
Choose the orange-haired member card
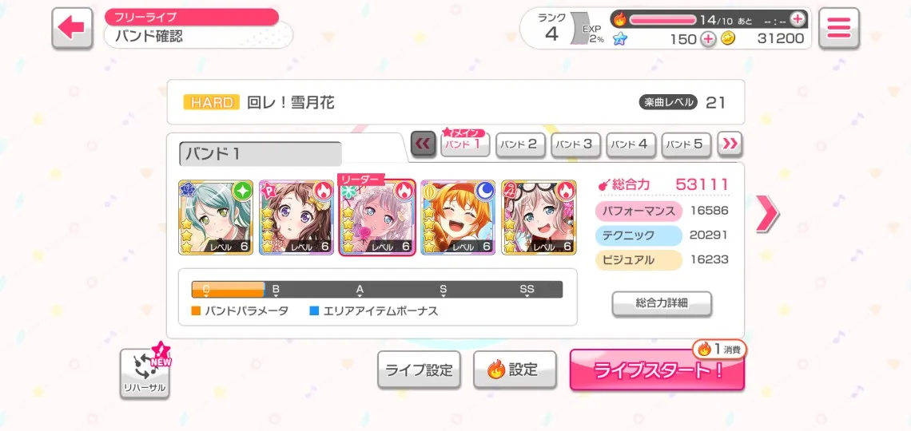[458, 218]
